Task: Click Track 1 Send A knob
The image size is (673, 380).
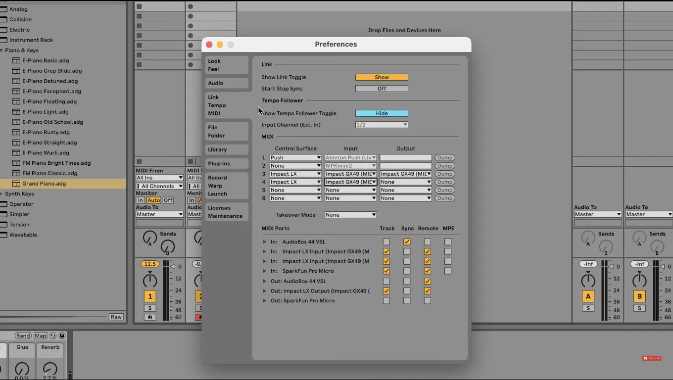Action: click(150, 237)
